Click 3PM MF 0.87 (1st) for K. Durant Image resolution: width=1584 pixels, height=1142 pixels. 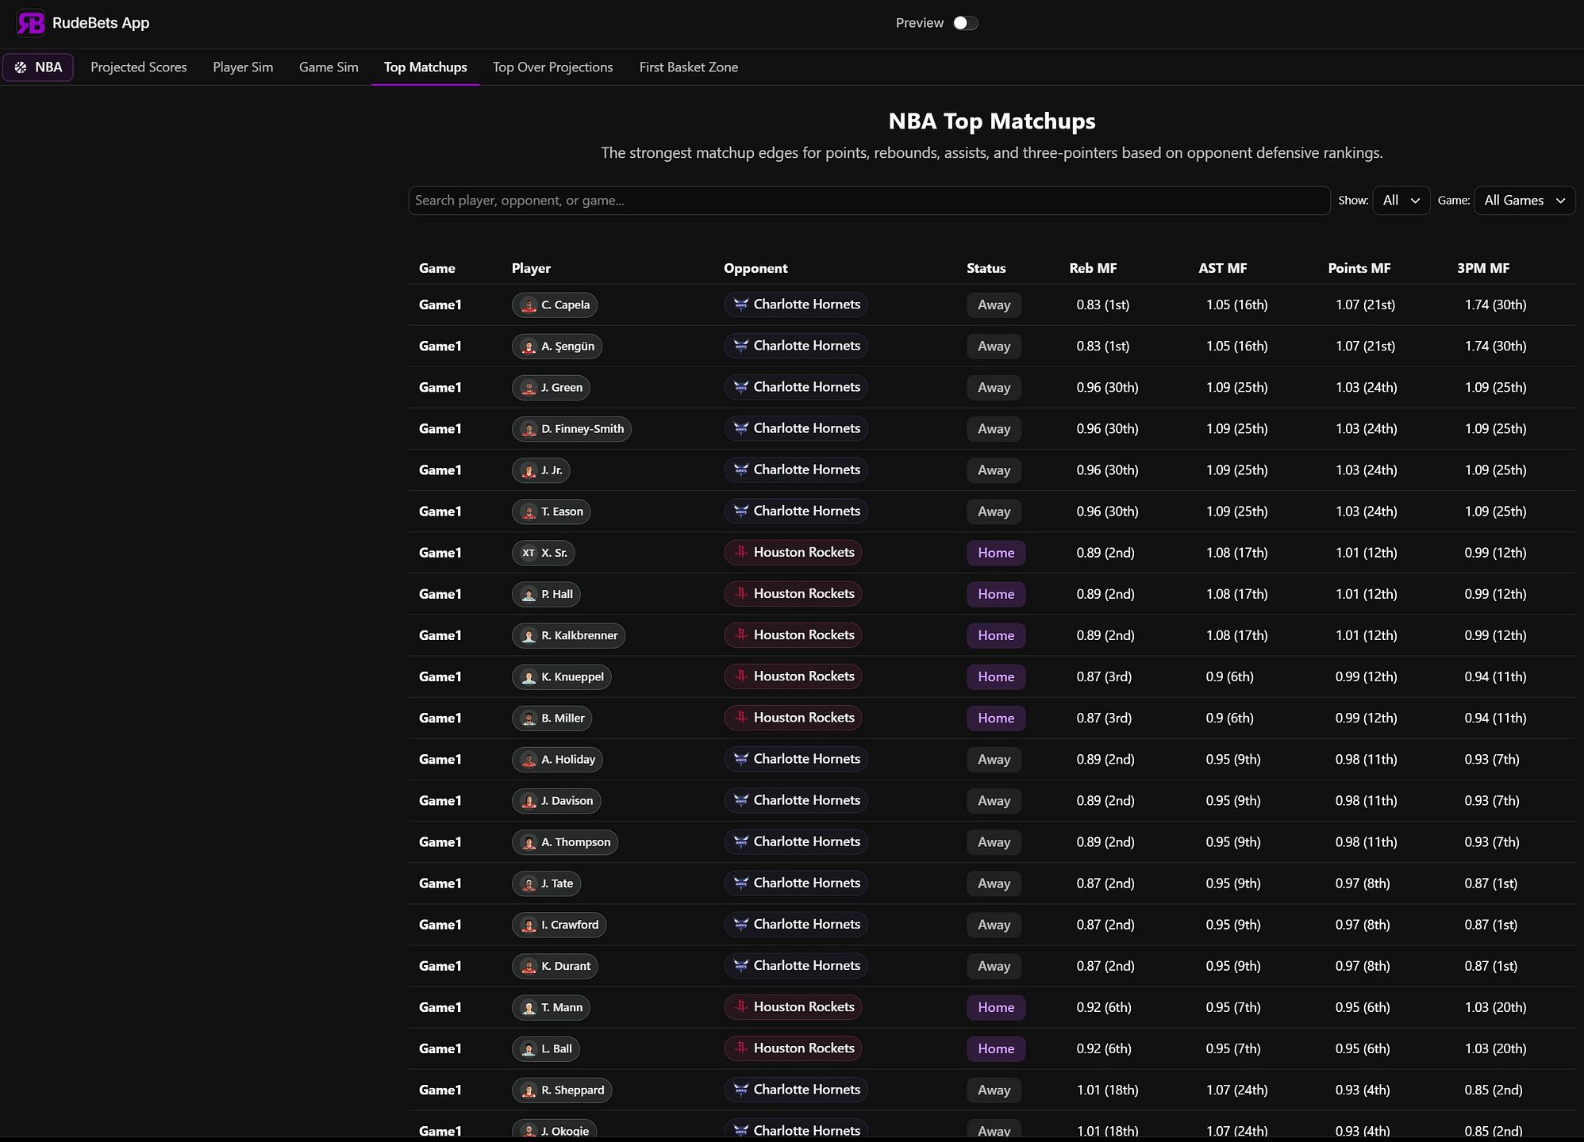tap(1491, 966)
